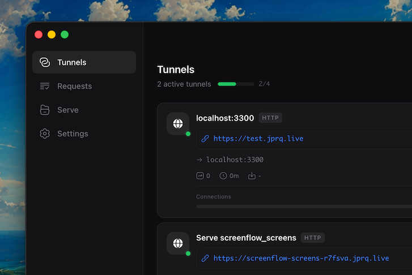412x275 pixels.
Task: Click the Connections label
Action: point(214,196)
